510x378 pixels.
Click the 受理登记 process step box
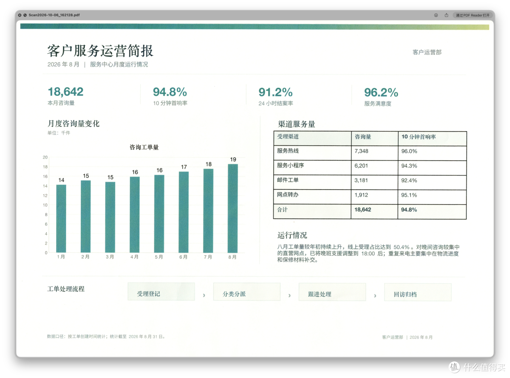pyautogui.click(x=161, y=292)
